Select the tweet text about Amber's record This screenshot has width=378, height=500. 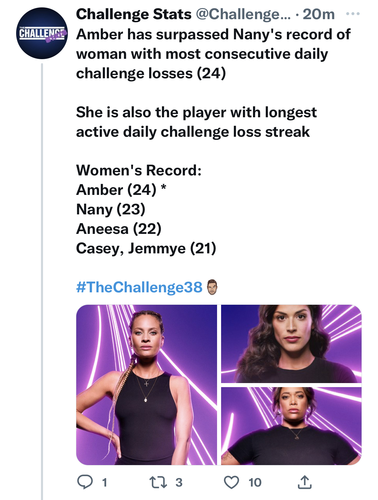click(213, 54)
